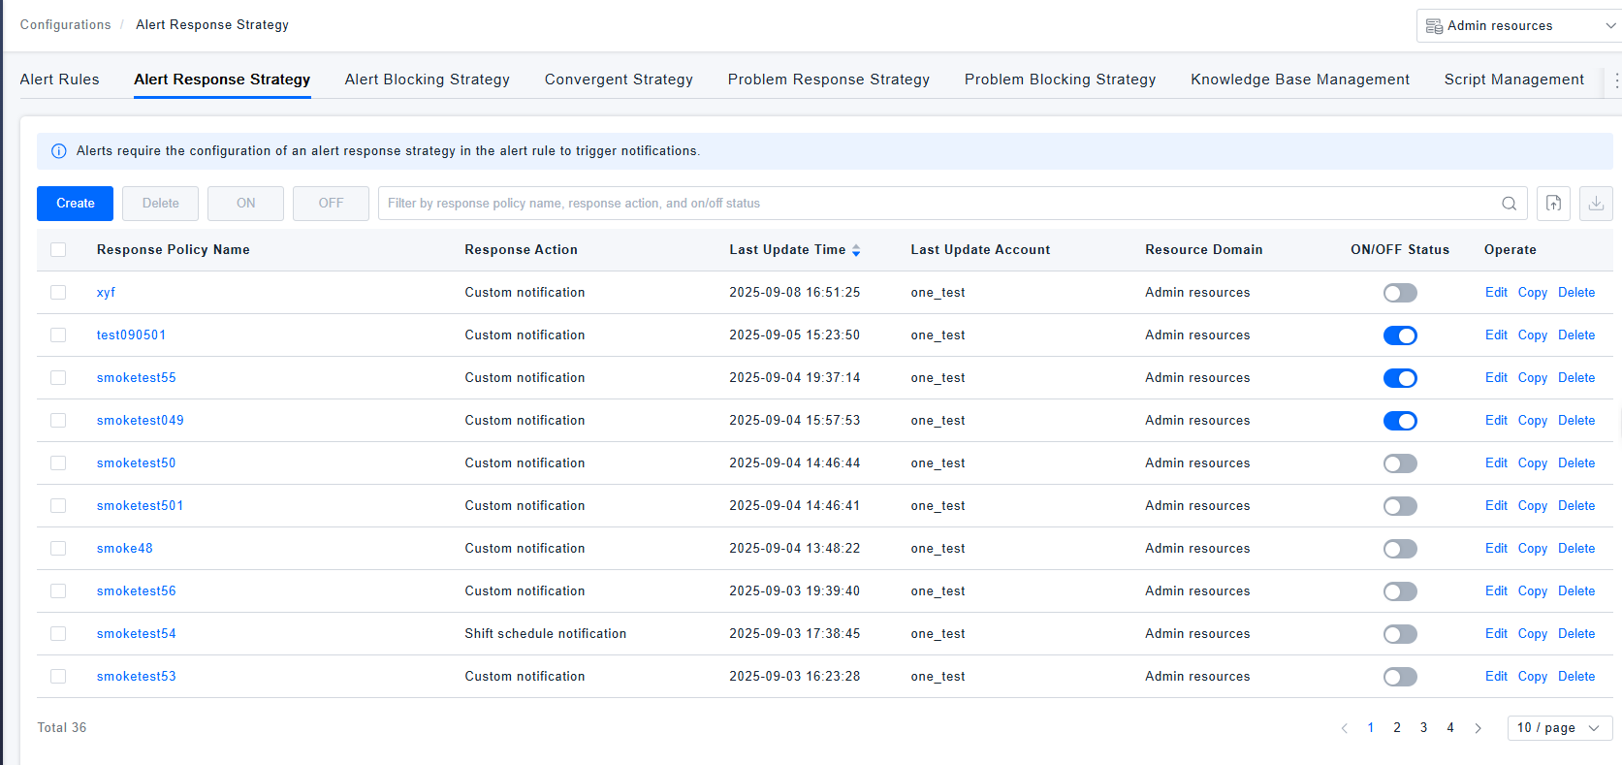Turn off the test090501 policy switch
This screenshot has height=765, width=1622.
[1399, 335]
